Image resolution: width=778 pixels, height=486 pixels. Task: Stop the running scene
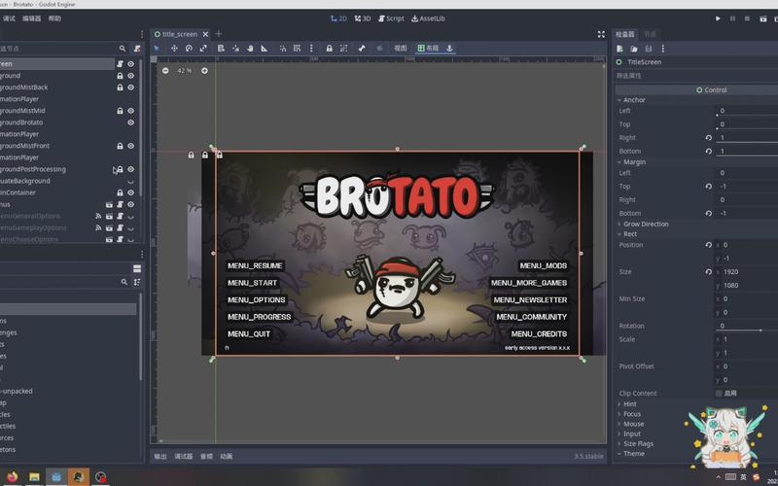click(747, 18)
